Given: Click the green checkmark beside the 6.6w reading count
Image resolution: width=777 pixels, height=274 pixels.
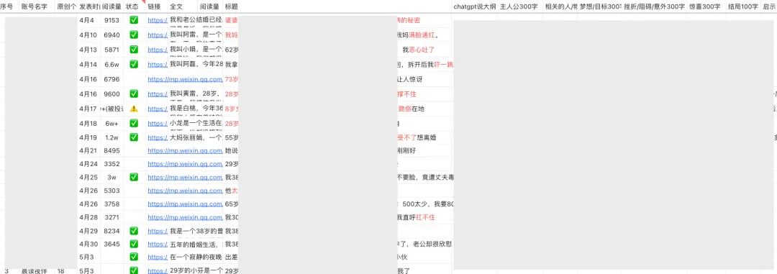Looking at the screenshot, I should [x=134, y=64].
